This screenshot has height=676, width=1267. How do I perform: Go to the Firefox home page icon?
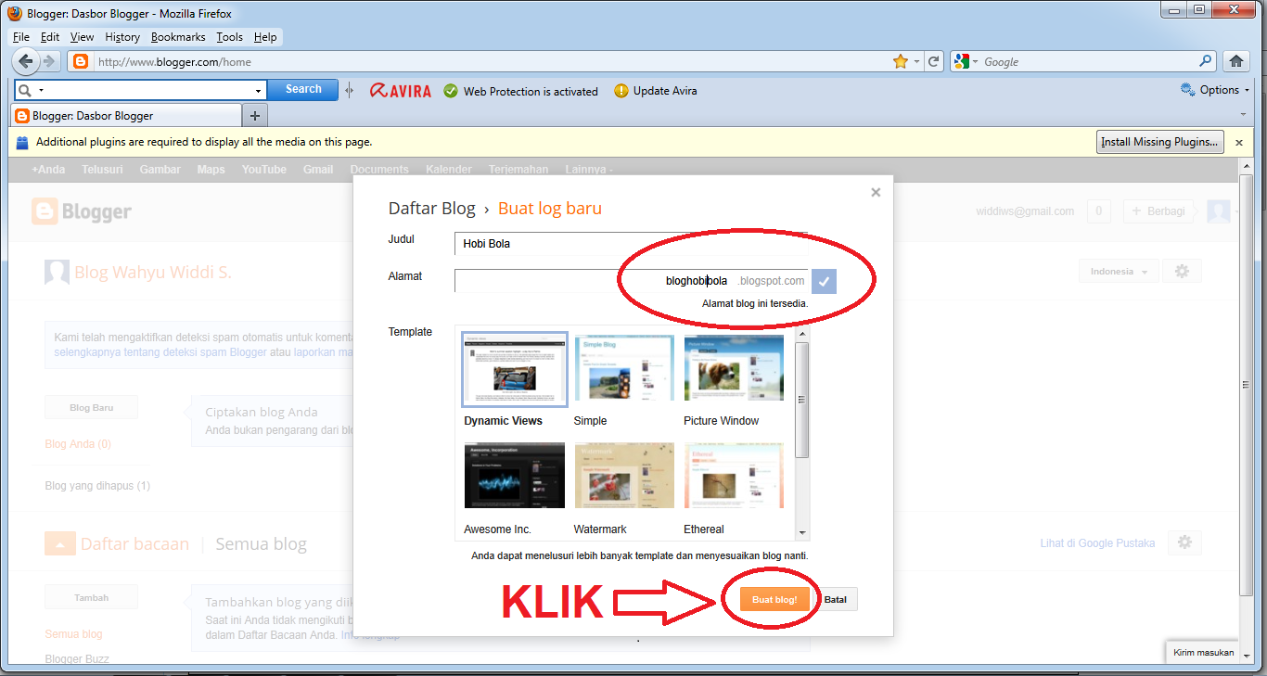coord(1235,61)
